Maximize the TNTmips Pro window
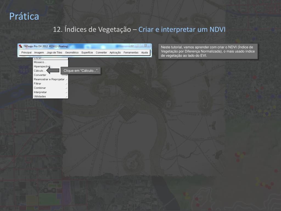281x211 pixels. (138, 46)
